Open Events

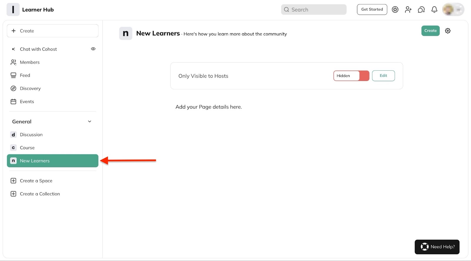[53, 102]
